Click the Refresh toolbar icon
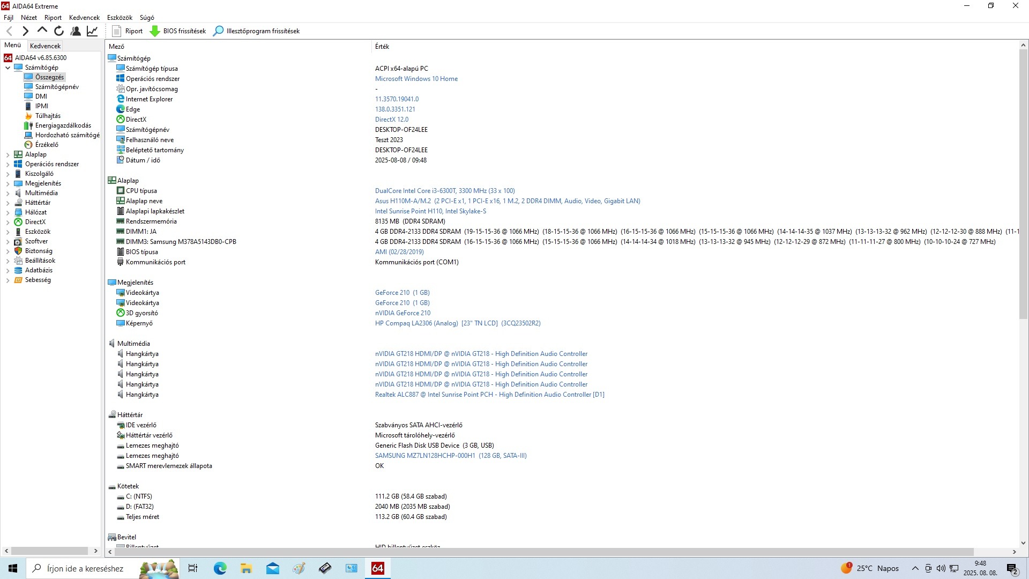 pos(59,31)
